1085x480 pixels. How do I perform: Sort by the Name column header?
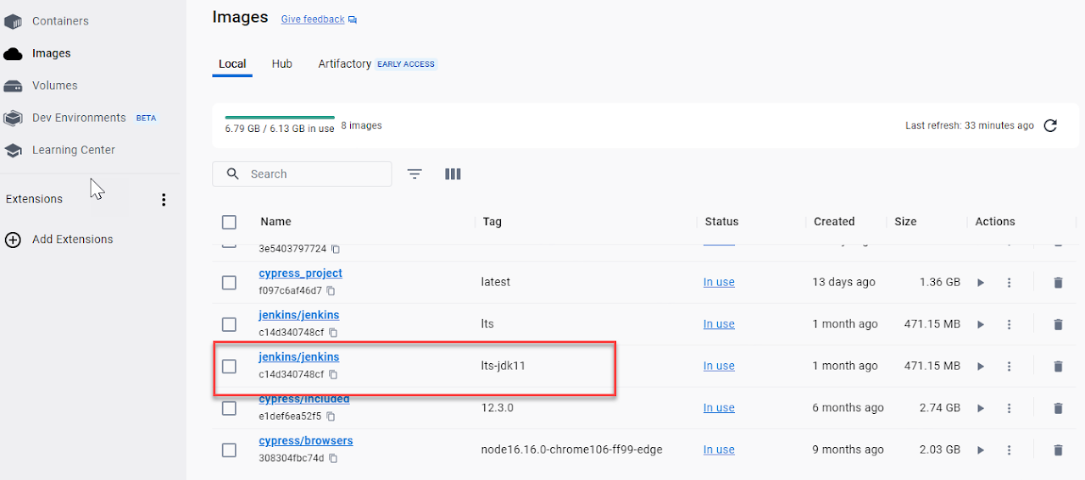point(275,222)
